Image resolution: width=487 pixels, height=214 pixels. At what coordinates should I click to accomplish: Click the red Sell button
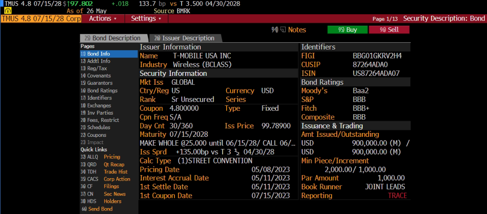pos(389,30)
